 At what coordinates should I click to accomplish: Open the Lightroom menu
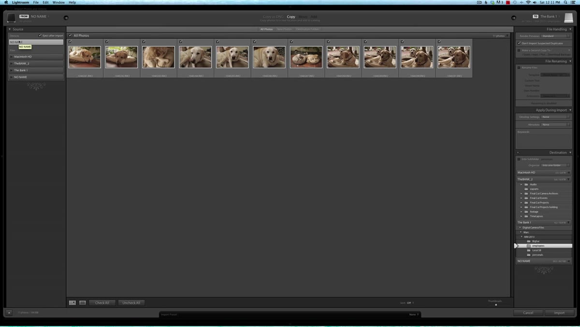click(x=20, y=2)
